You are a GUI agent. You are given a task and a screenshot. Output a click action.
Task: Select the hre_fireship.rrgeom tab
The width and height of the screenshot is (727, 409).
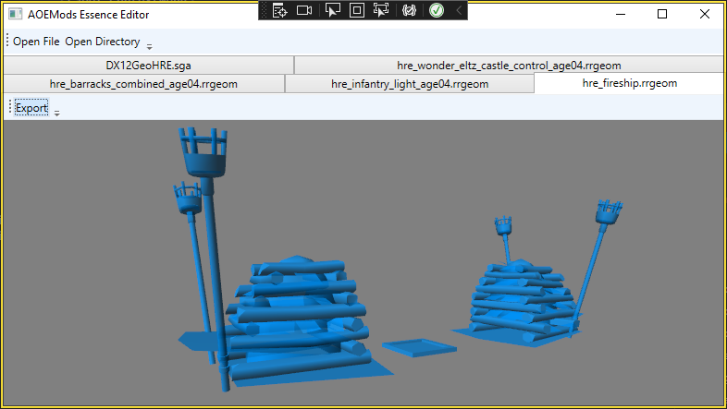(x=629, y=83)
